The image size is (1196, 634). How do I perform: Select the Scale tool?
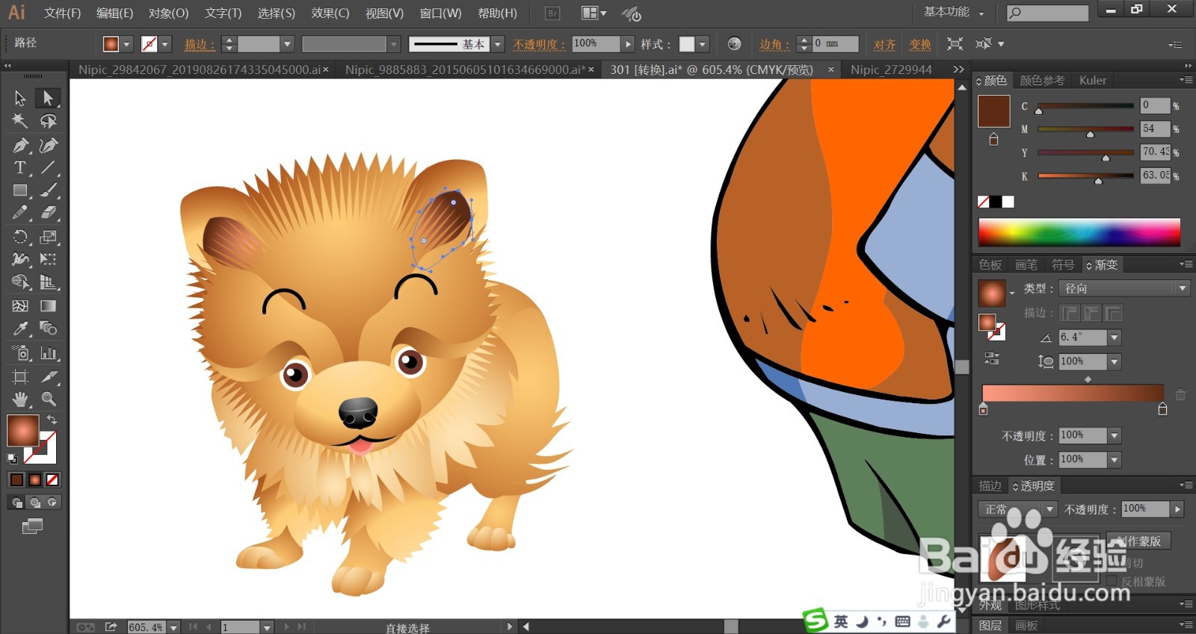pyautogui.click(x=49, y=237)
